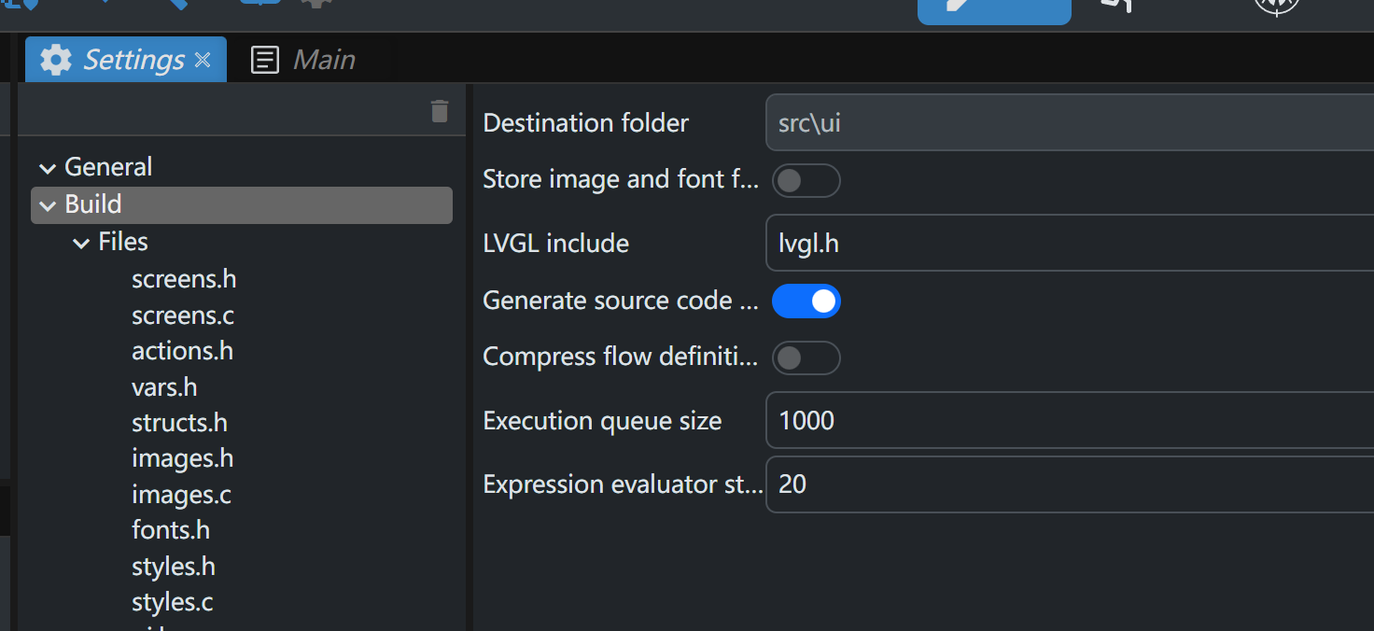Image resolution: width=1374 pixels, height=631 pixels.
Task: Click the gear icon on the Settings tab
Action: 56,61
